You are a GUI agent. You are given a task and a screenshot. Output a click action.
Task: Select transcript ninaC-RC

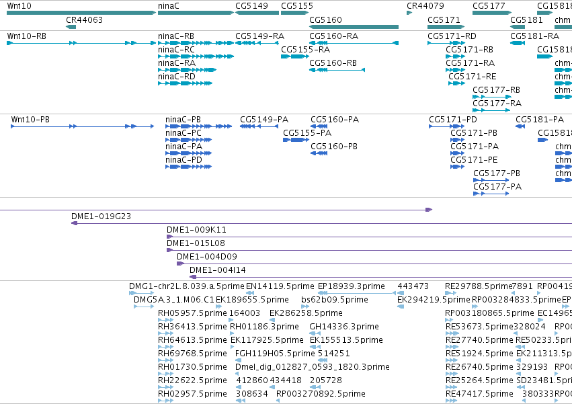click(196, 56)
